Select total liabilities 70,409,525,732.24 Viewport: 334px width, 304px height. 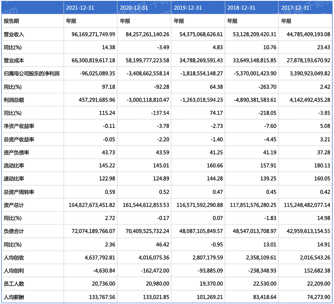pyautogui.click(x=147, y=231)
